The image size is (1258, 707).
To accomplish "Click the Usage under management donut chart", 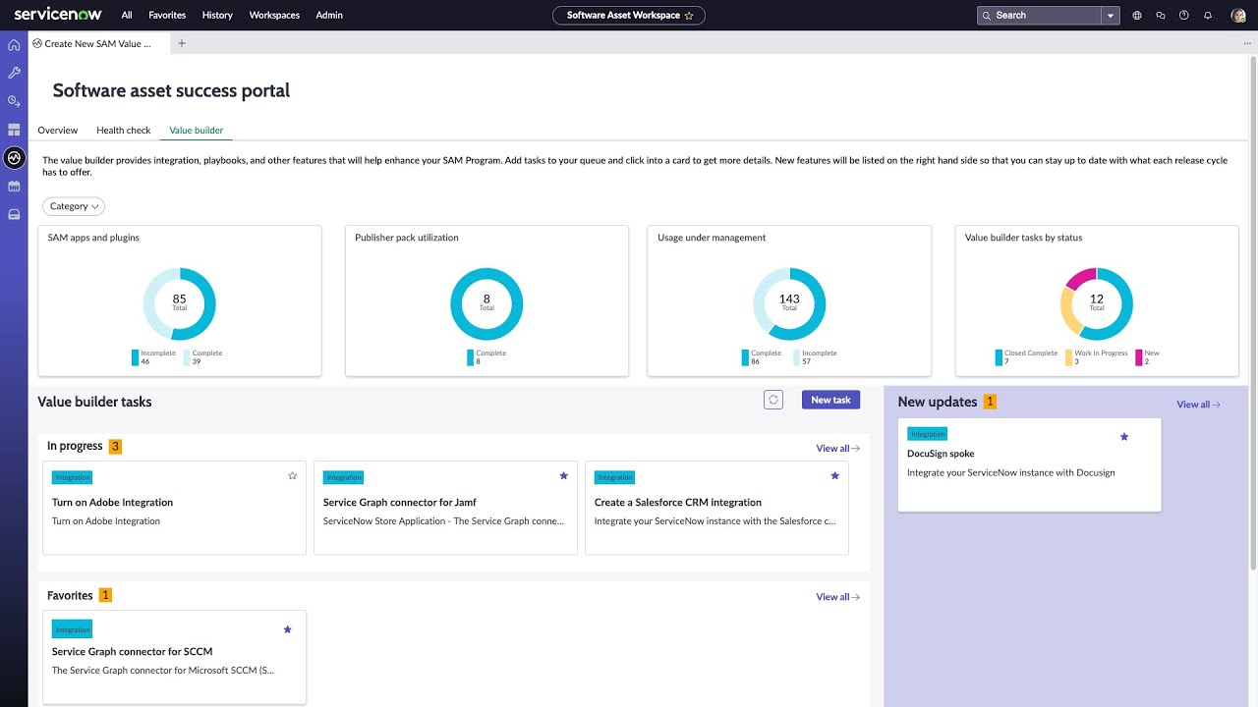I will point(789,303).
